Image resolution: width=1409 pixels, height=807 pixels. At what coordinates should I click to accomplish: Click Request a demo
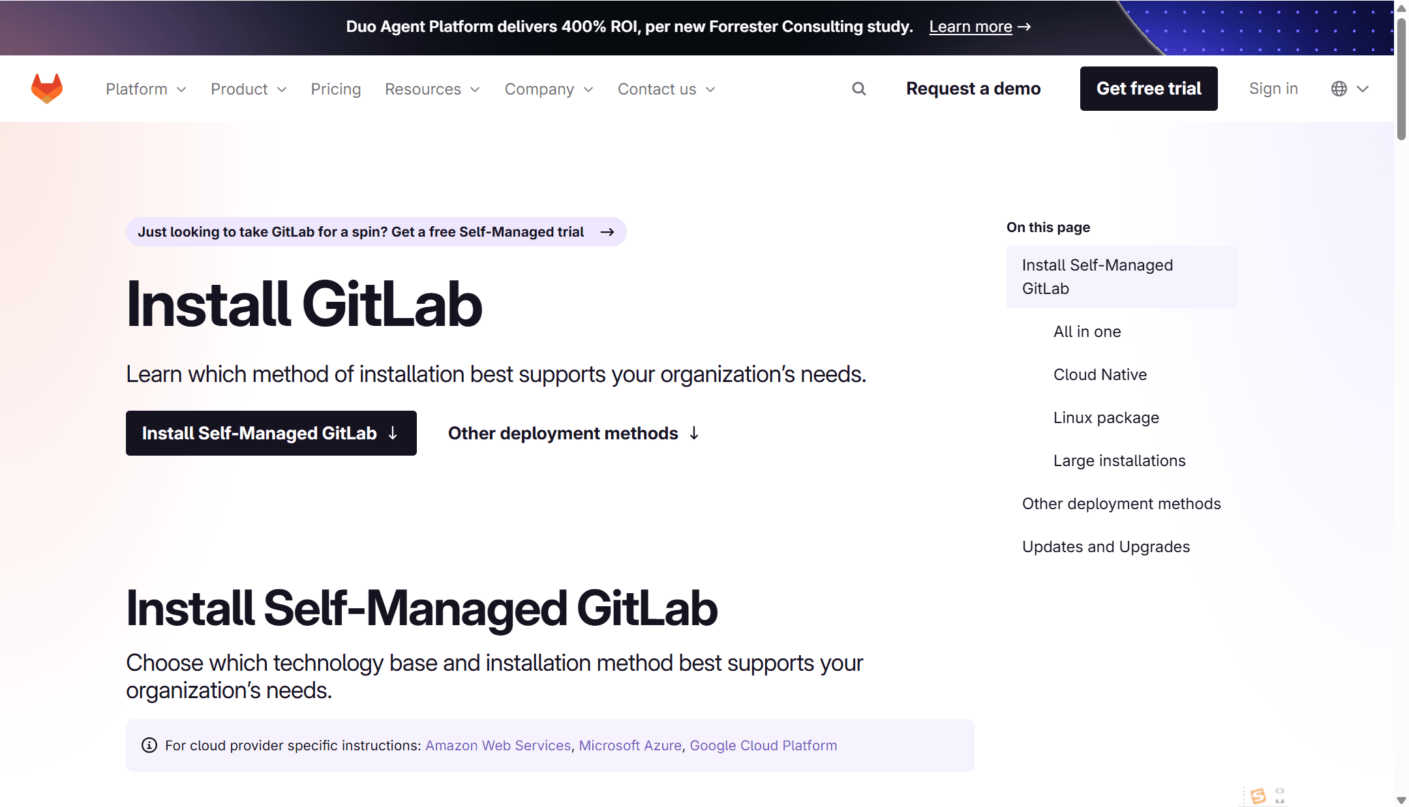point(973,89)
